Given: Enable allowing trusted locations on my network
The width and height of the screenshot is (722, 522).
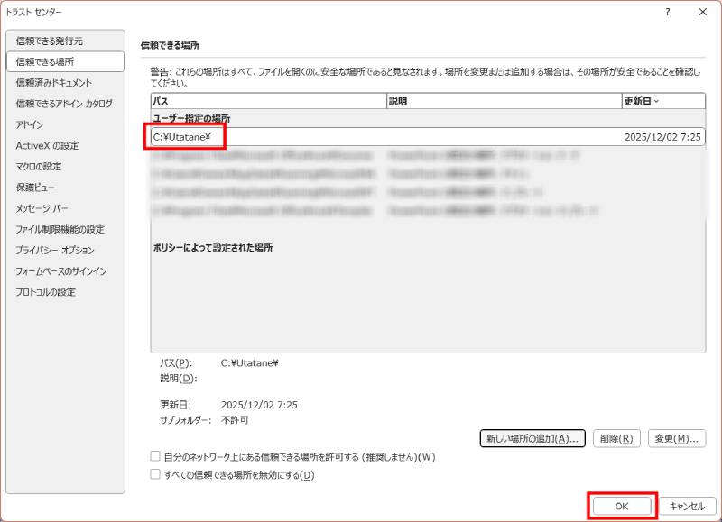Looking at the screenshot, I should click(155, 458).
